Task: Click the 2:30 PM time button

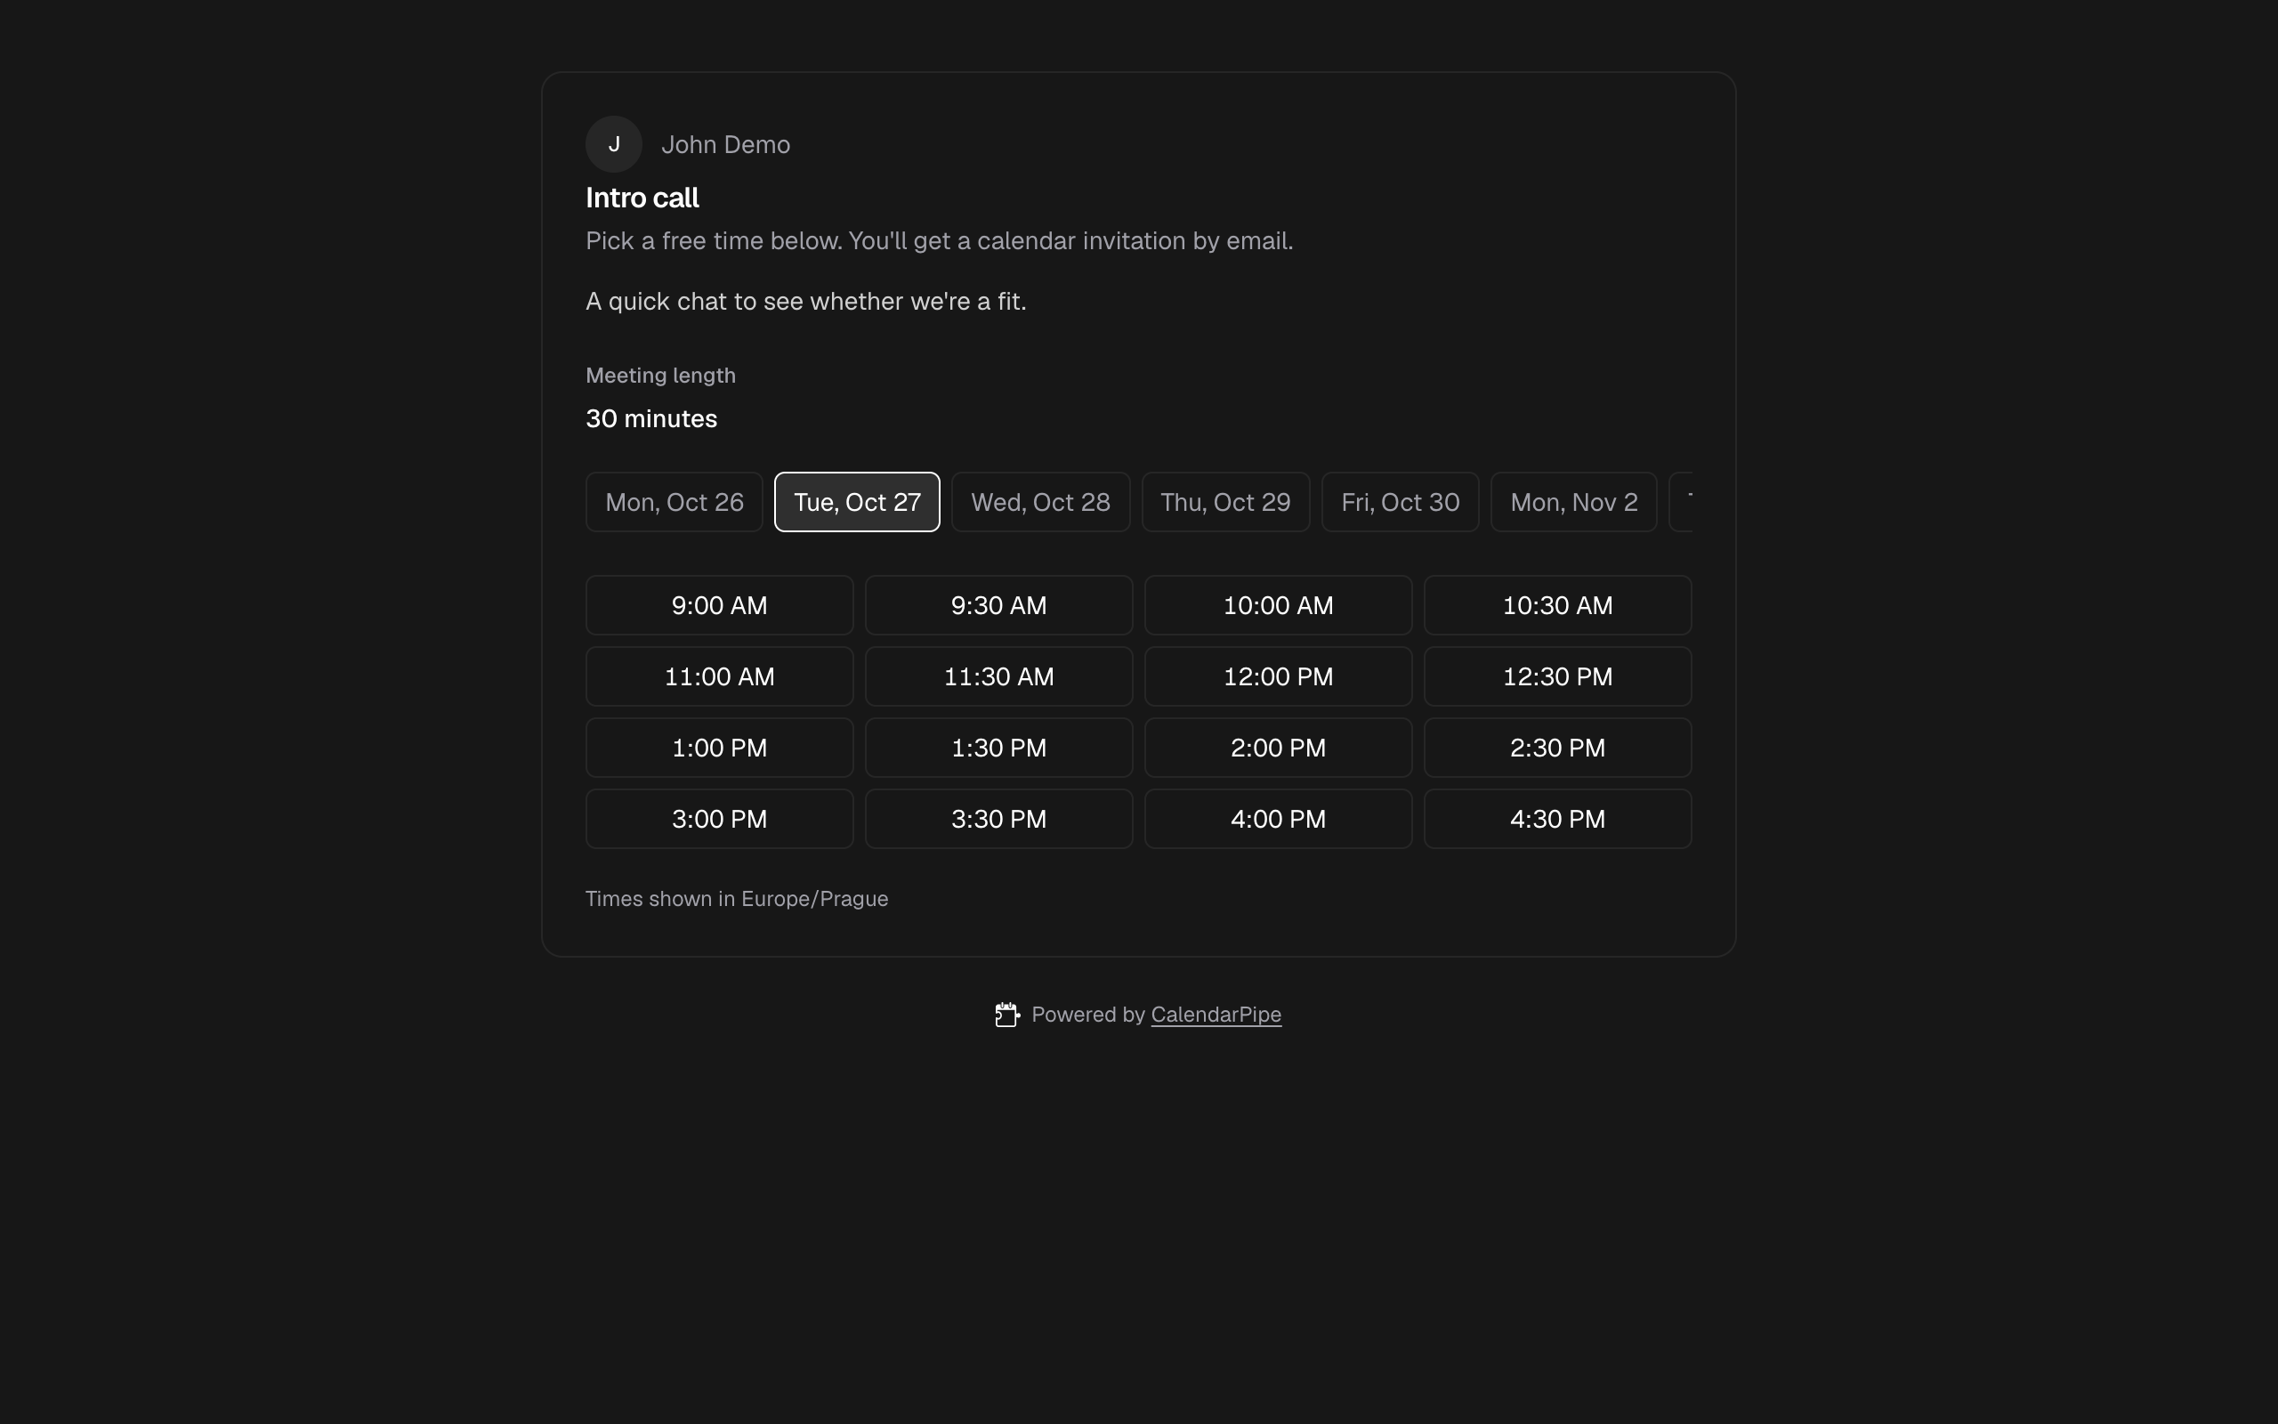Action: pyautogui.click(x=1558, y=748)
